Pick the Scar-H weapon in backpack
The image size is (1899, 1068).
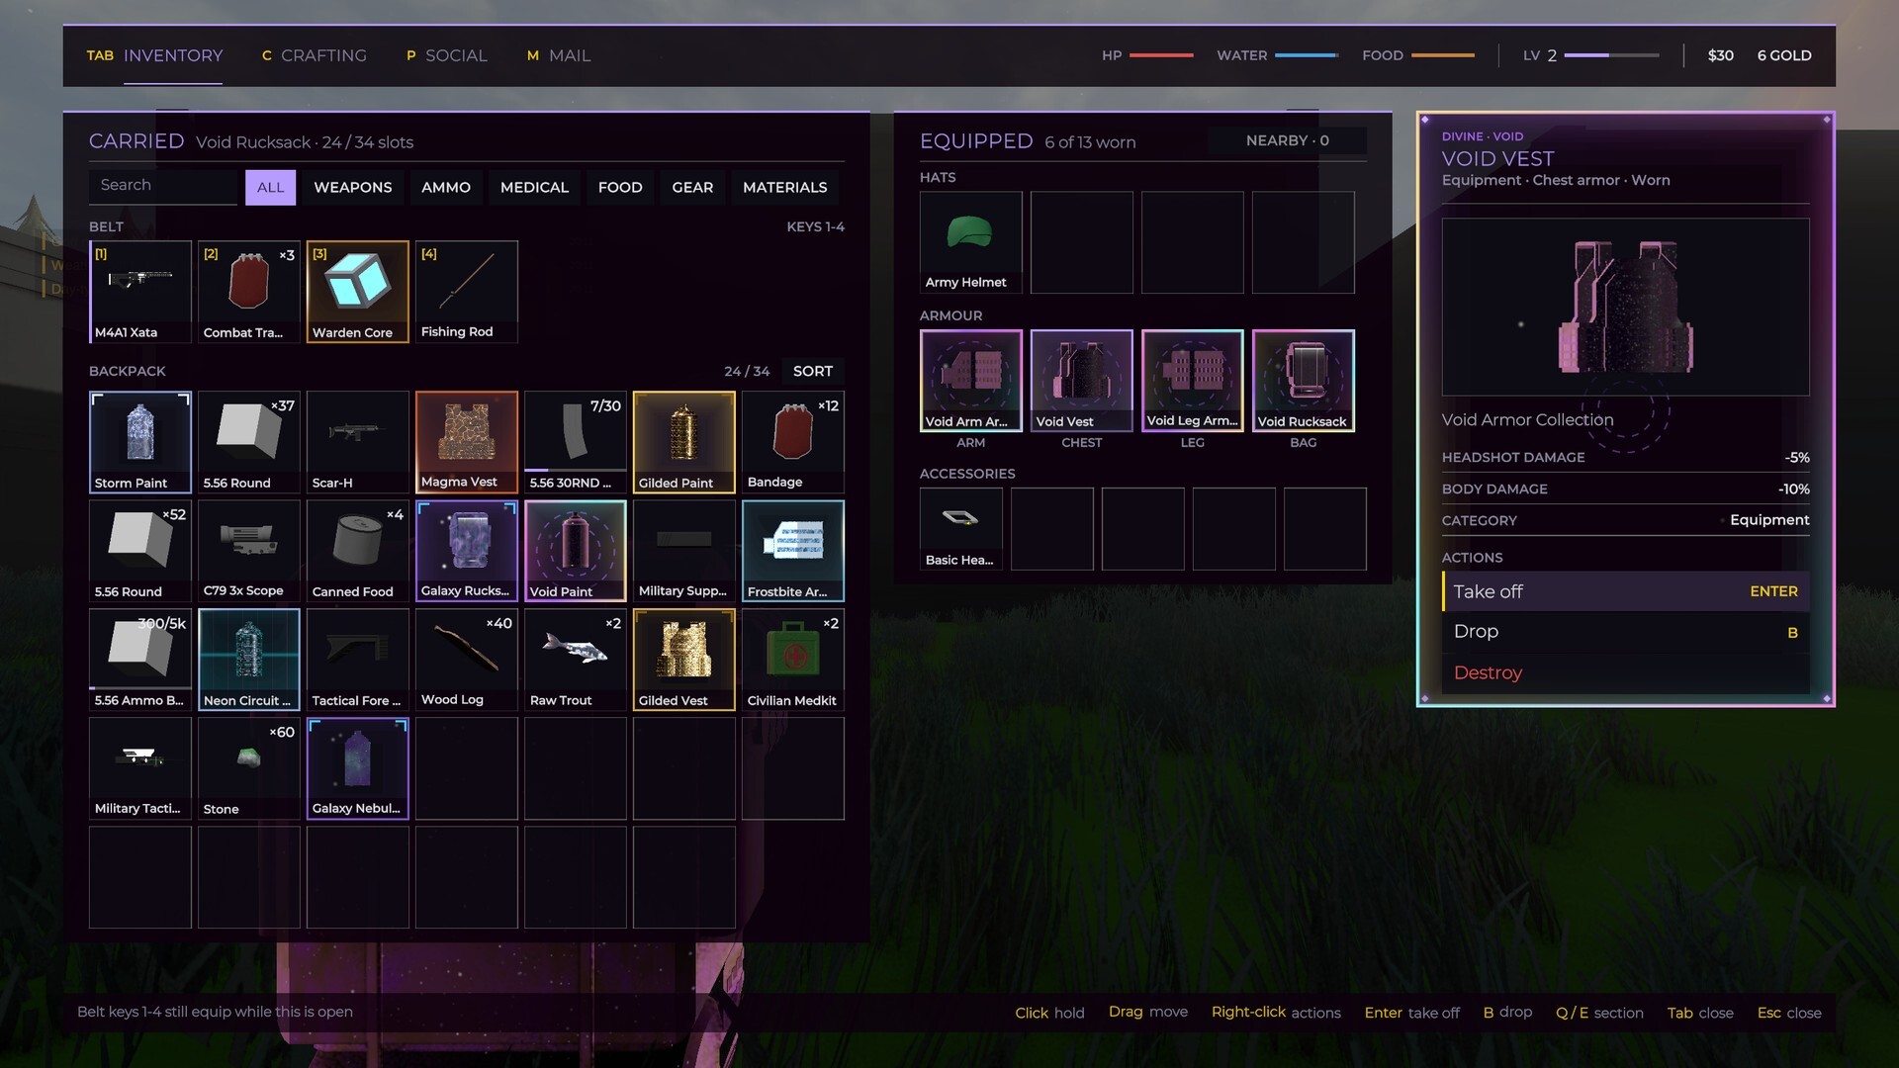[358, 442]
